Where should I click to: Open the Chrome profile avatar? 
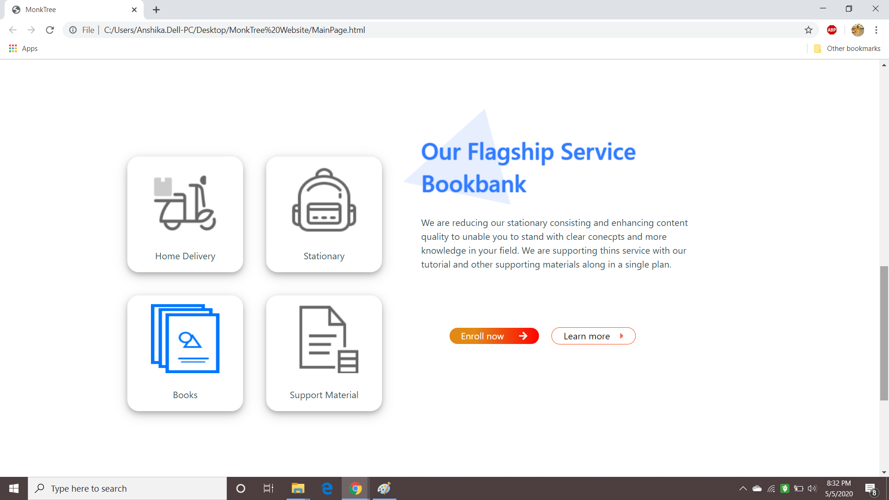tap(858, 30)
